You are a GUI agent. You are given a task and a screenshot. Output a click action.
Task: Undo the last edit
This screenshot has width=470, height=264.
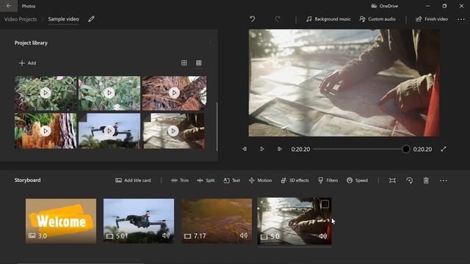tap(253, 19)
